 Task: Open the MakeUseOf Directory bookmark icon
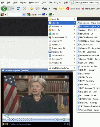click(x=83, y=9)
